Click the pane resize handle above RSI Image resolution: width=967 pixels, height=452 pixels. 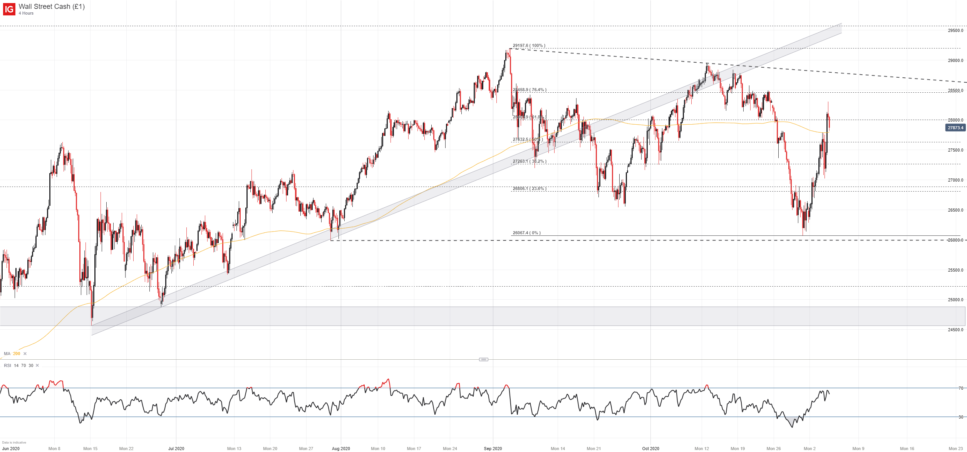pyautogui.click(x=484, y=359)
